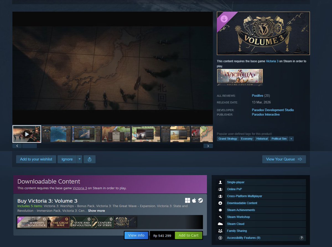
Task: Open the Victoria 3 base game banner
Action: (240, 77)
